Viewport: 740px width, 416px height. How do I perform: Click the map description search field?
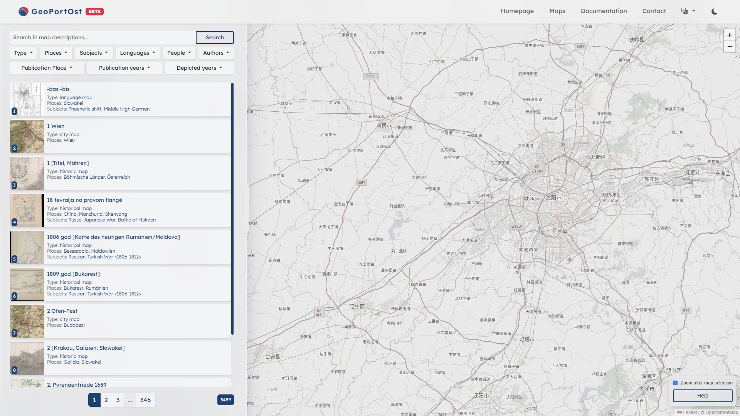(x=103, y=37)
